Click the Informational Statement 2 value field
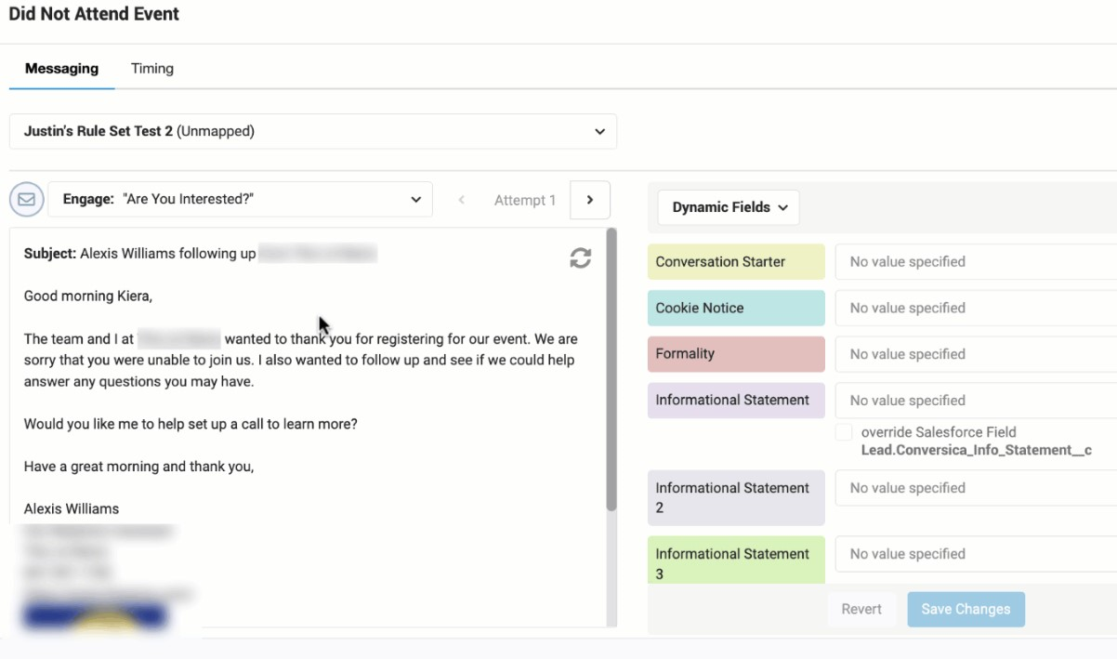Image resolution: width=1117 pixels, height=659 pixels. (976, 488)
